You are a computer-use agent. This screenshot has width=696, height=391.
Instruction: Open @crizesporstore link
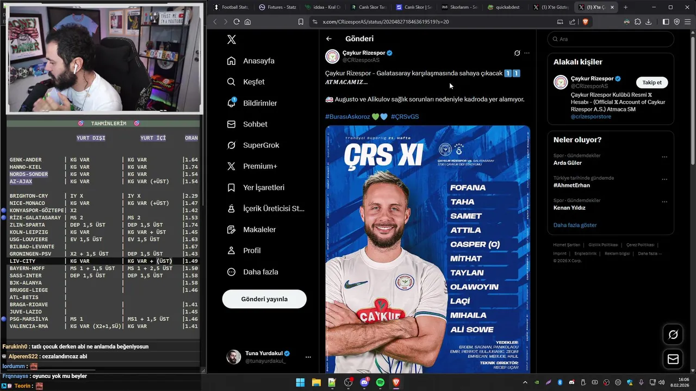pyautogui.click(x=591, y=117)
